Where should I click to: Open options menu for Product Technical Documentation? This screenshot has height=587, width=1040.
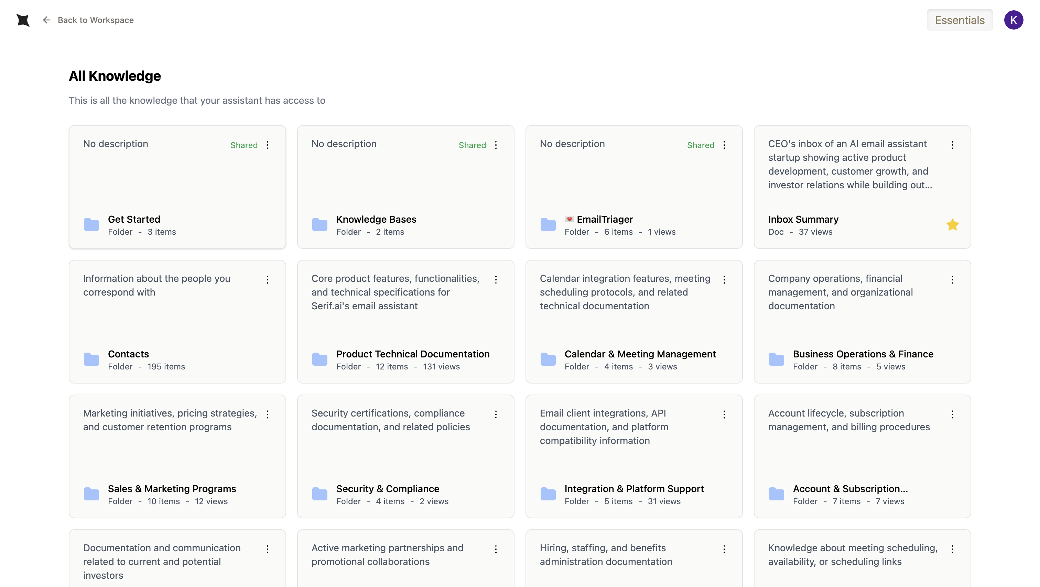(496, 280)
